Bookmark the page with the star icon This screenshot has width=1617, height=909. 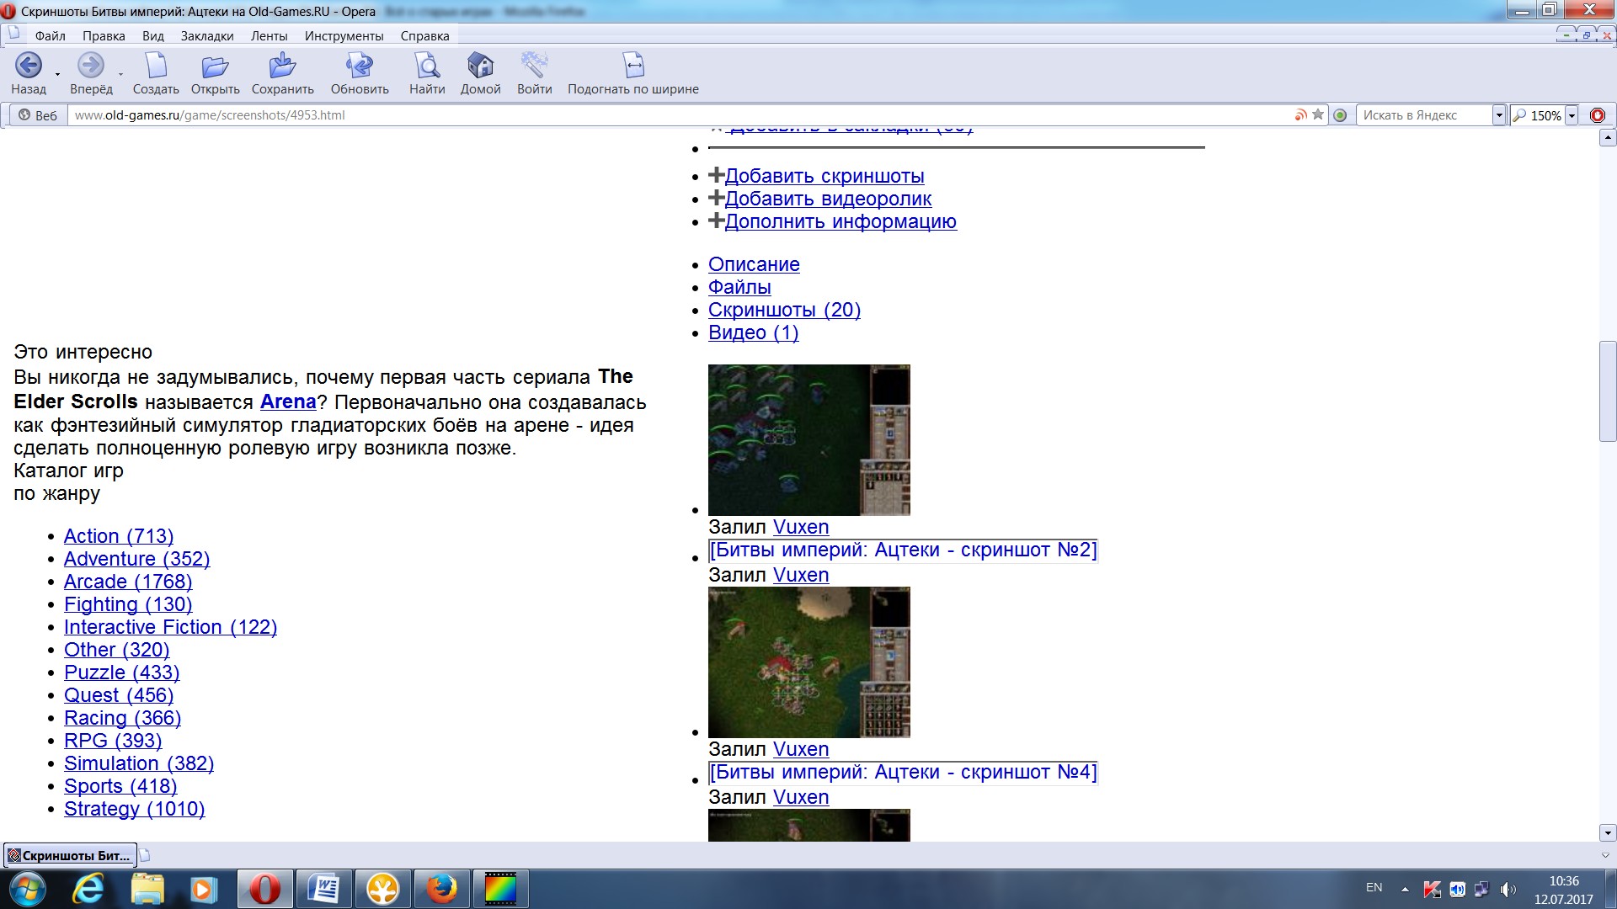[x=1318, y=115]
